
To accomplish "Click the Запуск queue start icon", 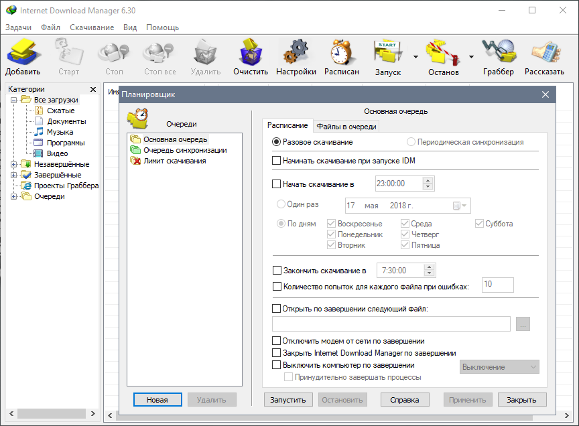I will (387, 52).
